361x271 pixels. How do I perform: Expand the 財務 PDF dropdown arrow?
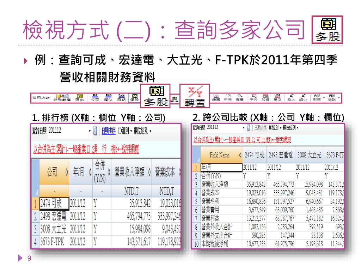pos(324,98)
